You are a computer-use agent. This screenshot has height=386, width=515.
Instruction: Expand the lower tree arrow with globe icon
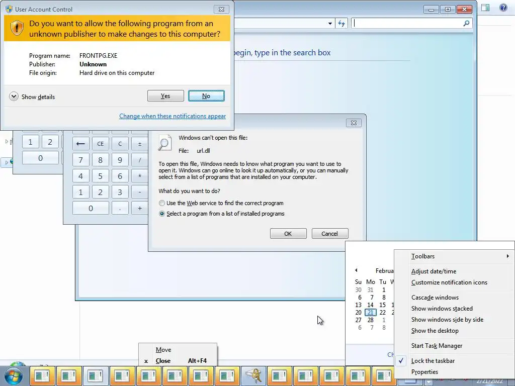[7, 162]
